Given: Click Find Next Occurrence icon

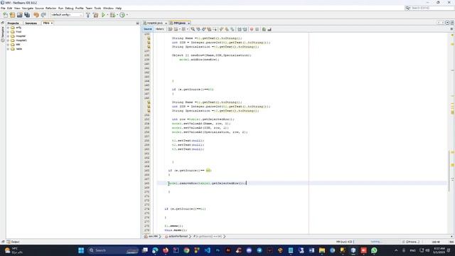Looking at the screenshot, I should [204, 29].
